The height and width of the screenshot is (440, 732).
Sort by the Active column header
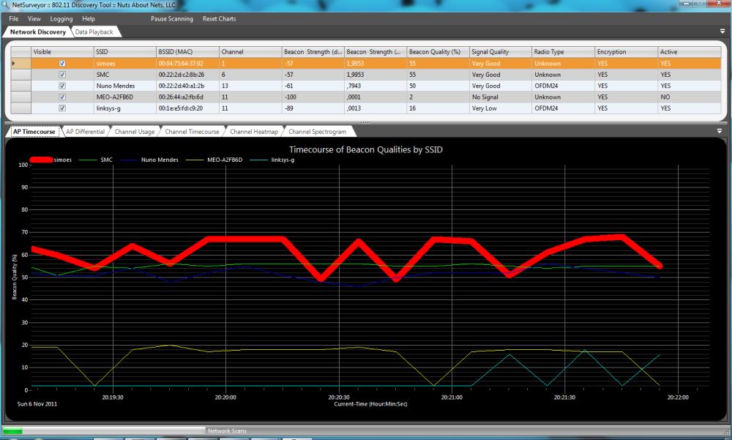689,52
